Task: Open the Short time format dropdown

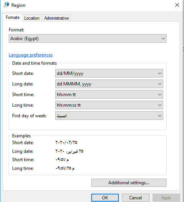Action: (x=109, y=95)
